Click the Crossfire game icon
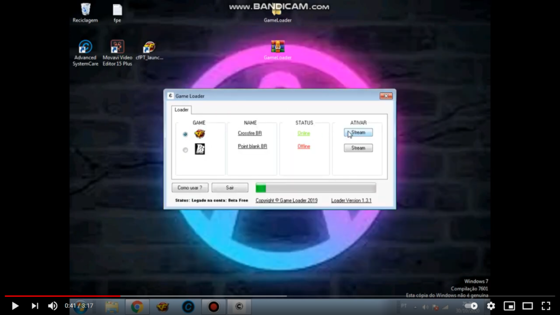The height and width of the screenshot is (315, 560). tap(200, 134)
